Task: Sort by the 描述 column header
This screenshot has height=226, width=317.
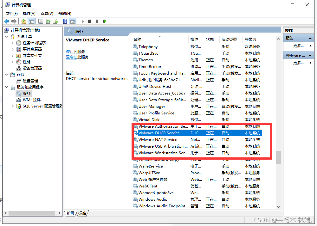Action: pos(196,39)
